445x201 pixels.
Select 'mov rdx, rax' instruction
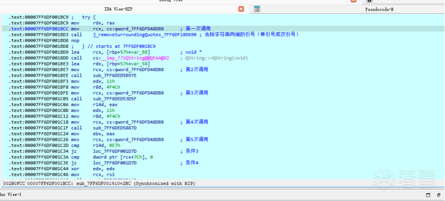93,23
